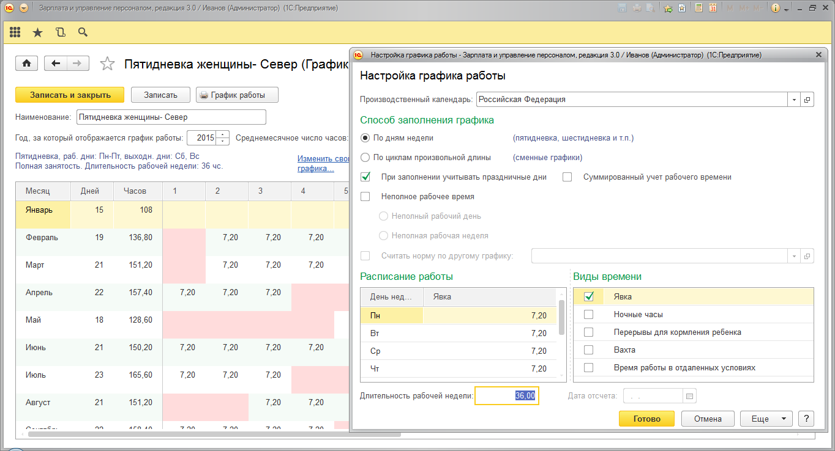Add schedule to favorites with outline star
The height and width of the screenshot is (451, 835).
107,64
